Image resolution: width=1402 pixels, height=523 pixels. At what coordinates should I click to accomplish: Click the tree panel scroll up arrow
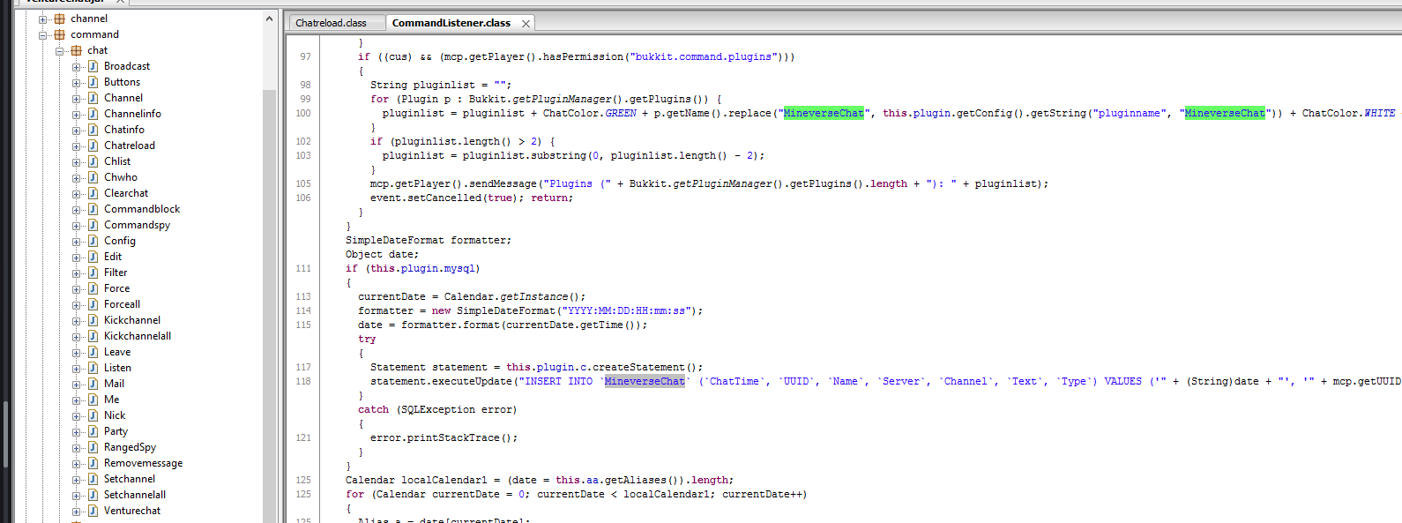[269, 19]
